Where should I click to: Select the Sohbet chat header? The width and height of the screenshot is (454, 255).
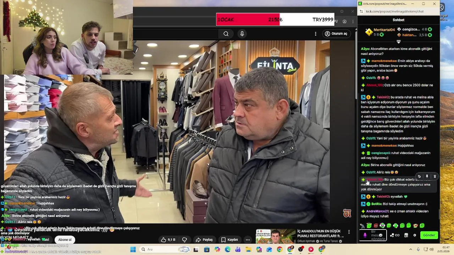coord(398,20)
